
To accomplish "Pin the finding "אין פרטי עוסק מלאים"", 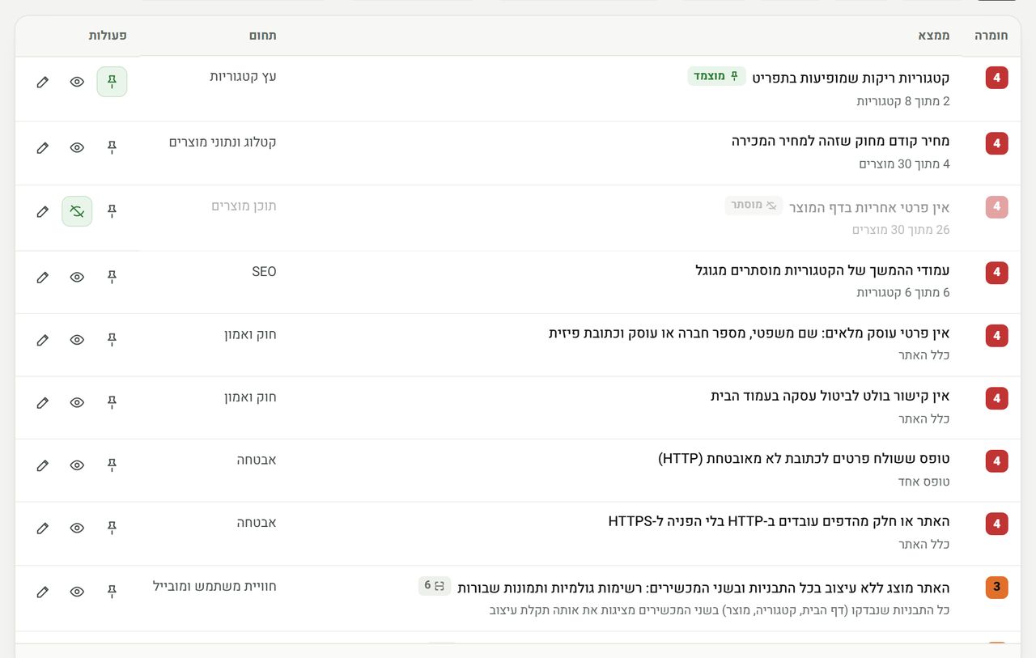I will 112,340.
